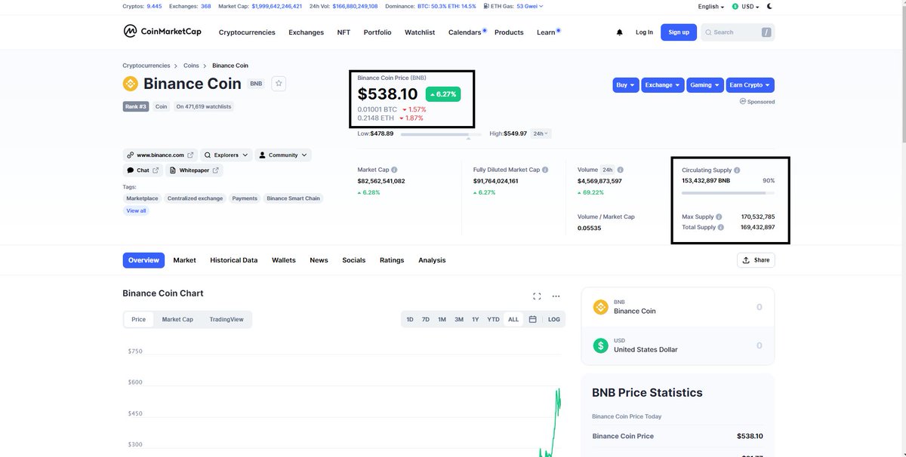906x457 pixels.
Task: Open the Exchange dropdown button
Action: click(664, 85)
